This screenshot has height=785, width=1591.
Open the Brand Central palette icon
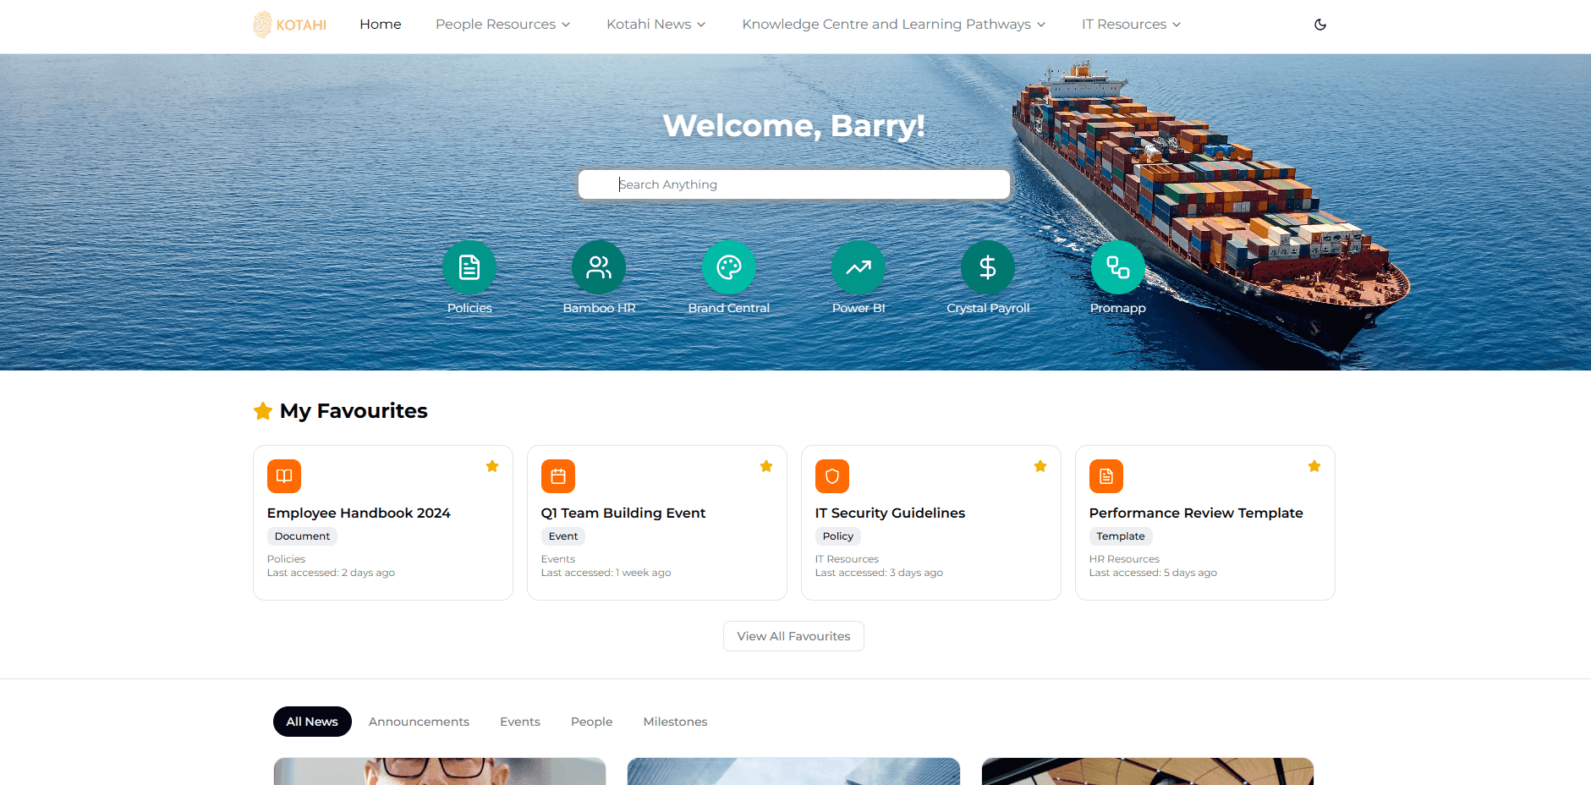click(x=729, y=267)
